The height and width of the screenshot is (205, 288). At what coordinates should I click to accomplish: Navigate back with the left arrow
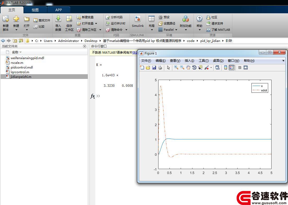(x=3, y=41)
